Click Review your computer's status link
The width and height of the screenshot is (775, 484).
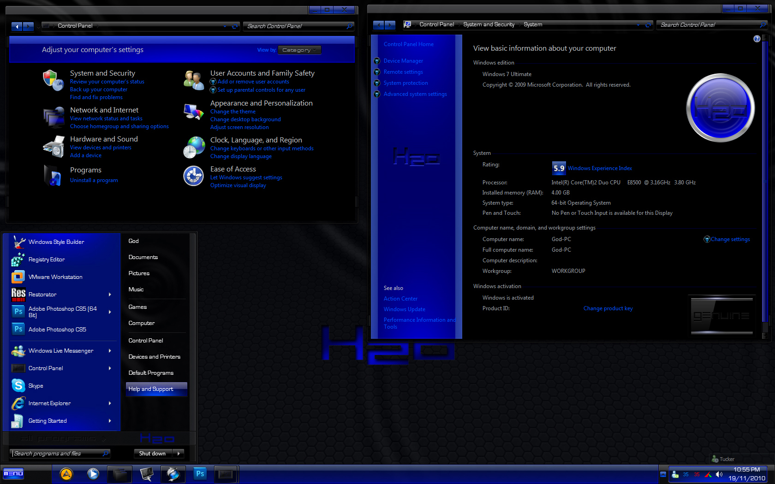tap(107, 82)
